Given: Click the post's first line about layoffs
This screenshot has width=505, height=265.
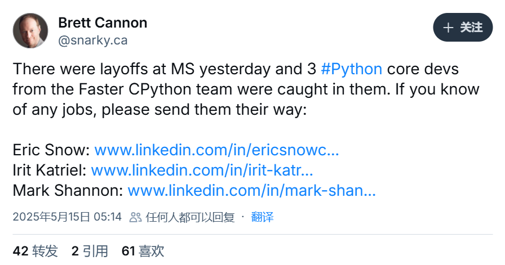Looking at the screenshot, I should (x=163, y=70).
